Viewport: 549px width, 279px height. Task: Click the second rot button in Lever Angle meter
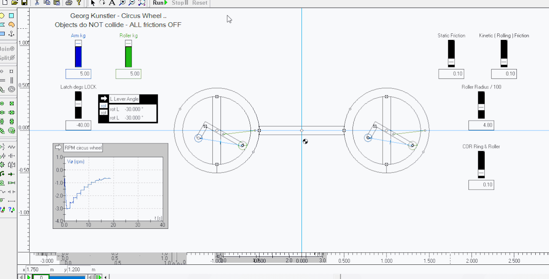[103, 112]
